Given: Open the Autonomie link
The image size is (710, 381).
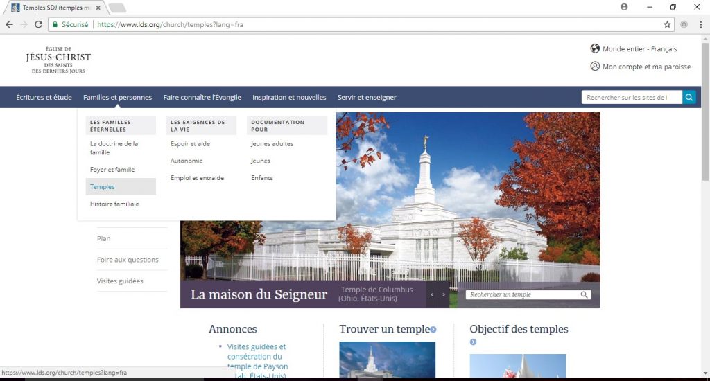Looking at the screenshot, I should (187, 161).
